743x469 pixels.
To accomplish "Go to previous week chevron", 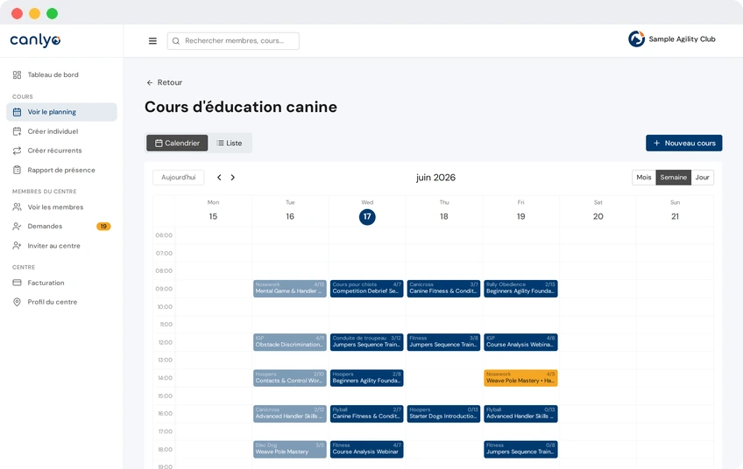I will (x=219, y=178).
